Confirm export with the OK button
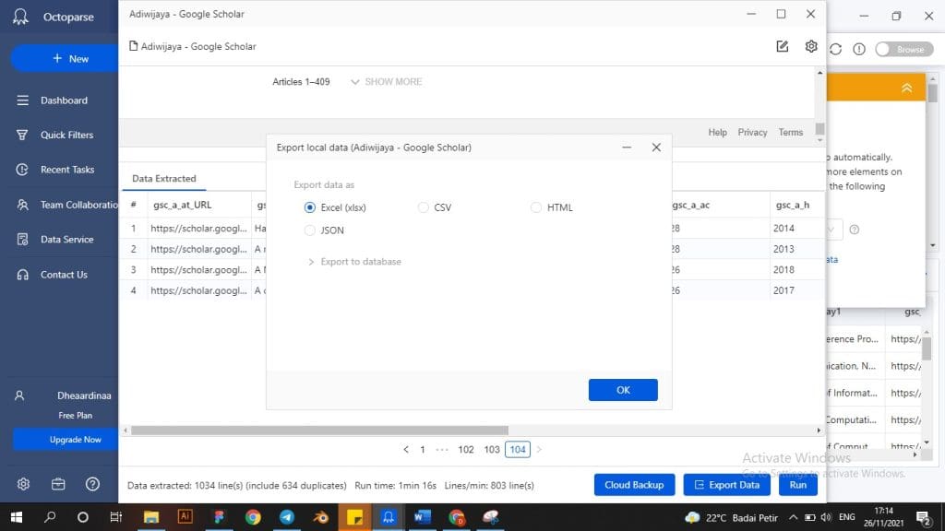This screenshot has width=945, height=531. click(623, 390)
